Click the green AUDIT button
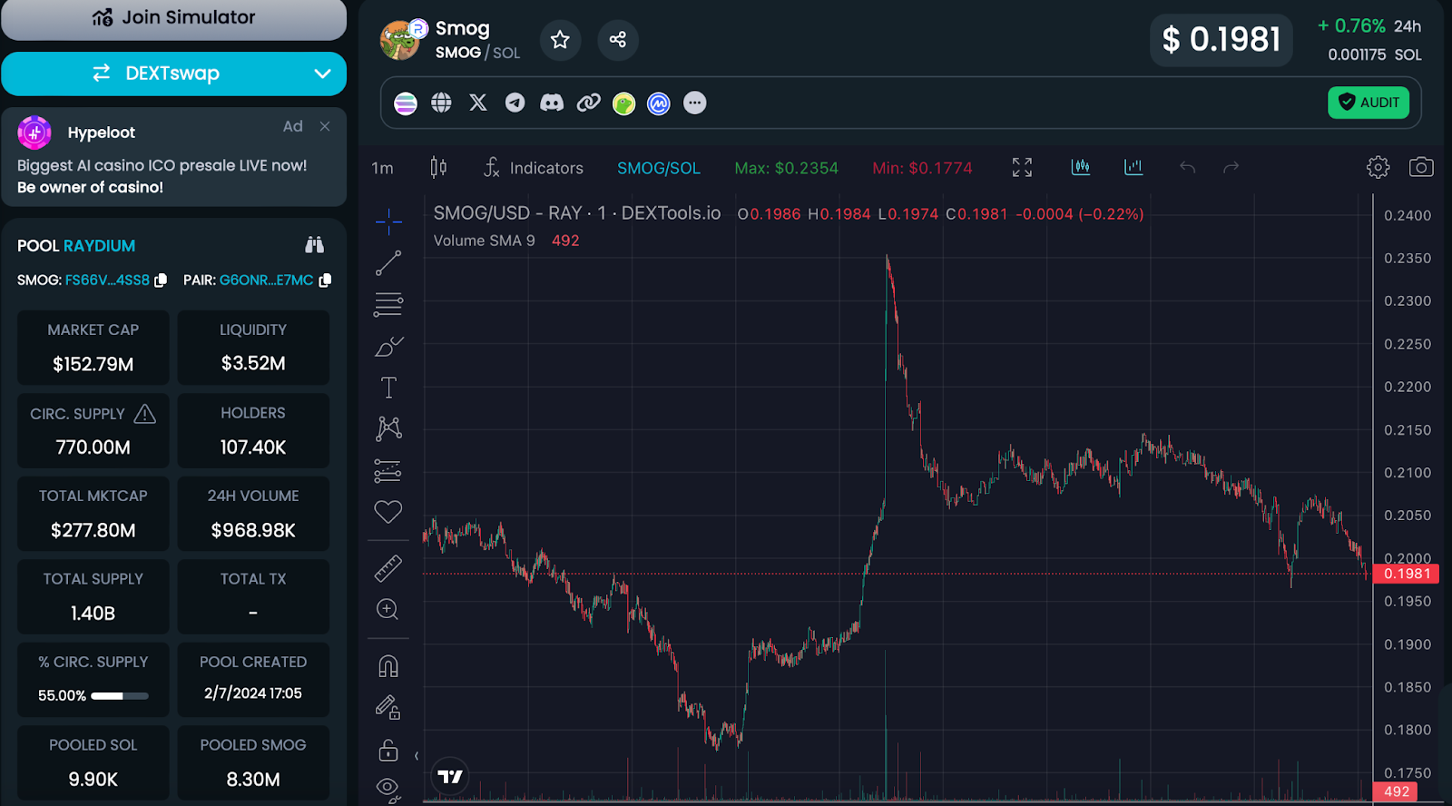Viewport: 1452px width, 806px height. tap(1369, 103)
